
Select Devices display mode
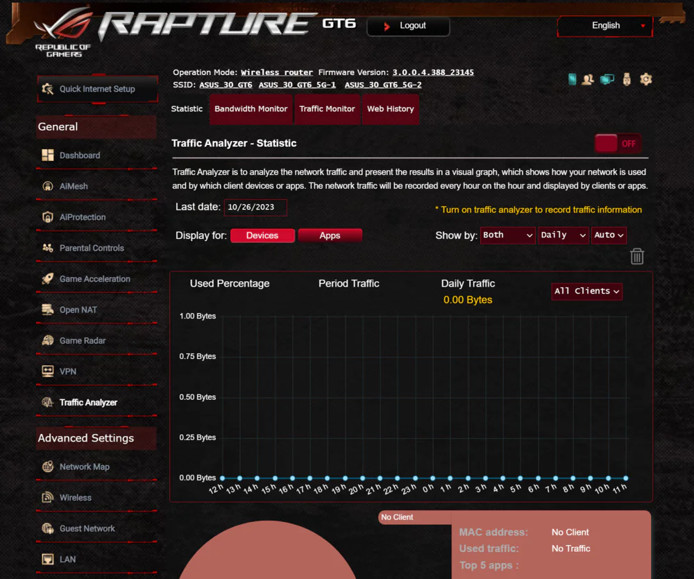262,235
